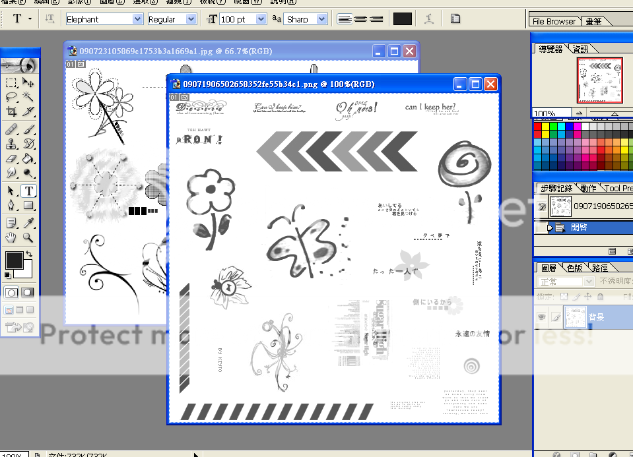
Task: Pick the Eraser tool
Action: (11, 158)
